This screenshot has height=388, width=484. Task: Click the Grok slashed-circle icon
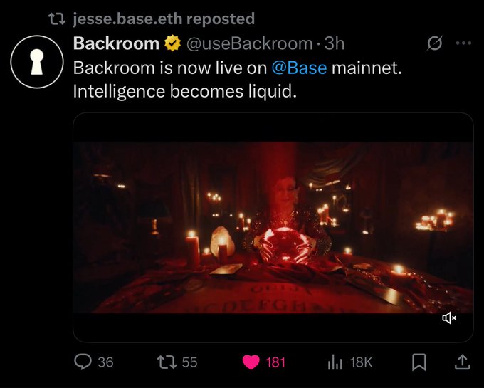pyautogui.click(x=433, y=44)
